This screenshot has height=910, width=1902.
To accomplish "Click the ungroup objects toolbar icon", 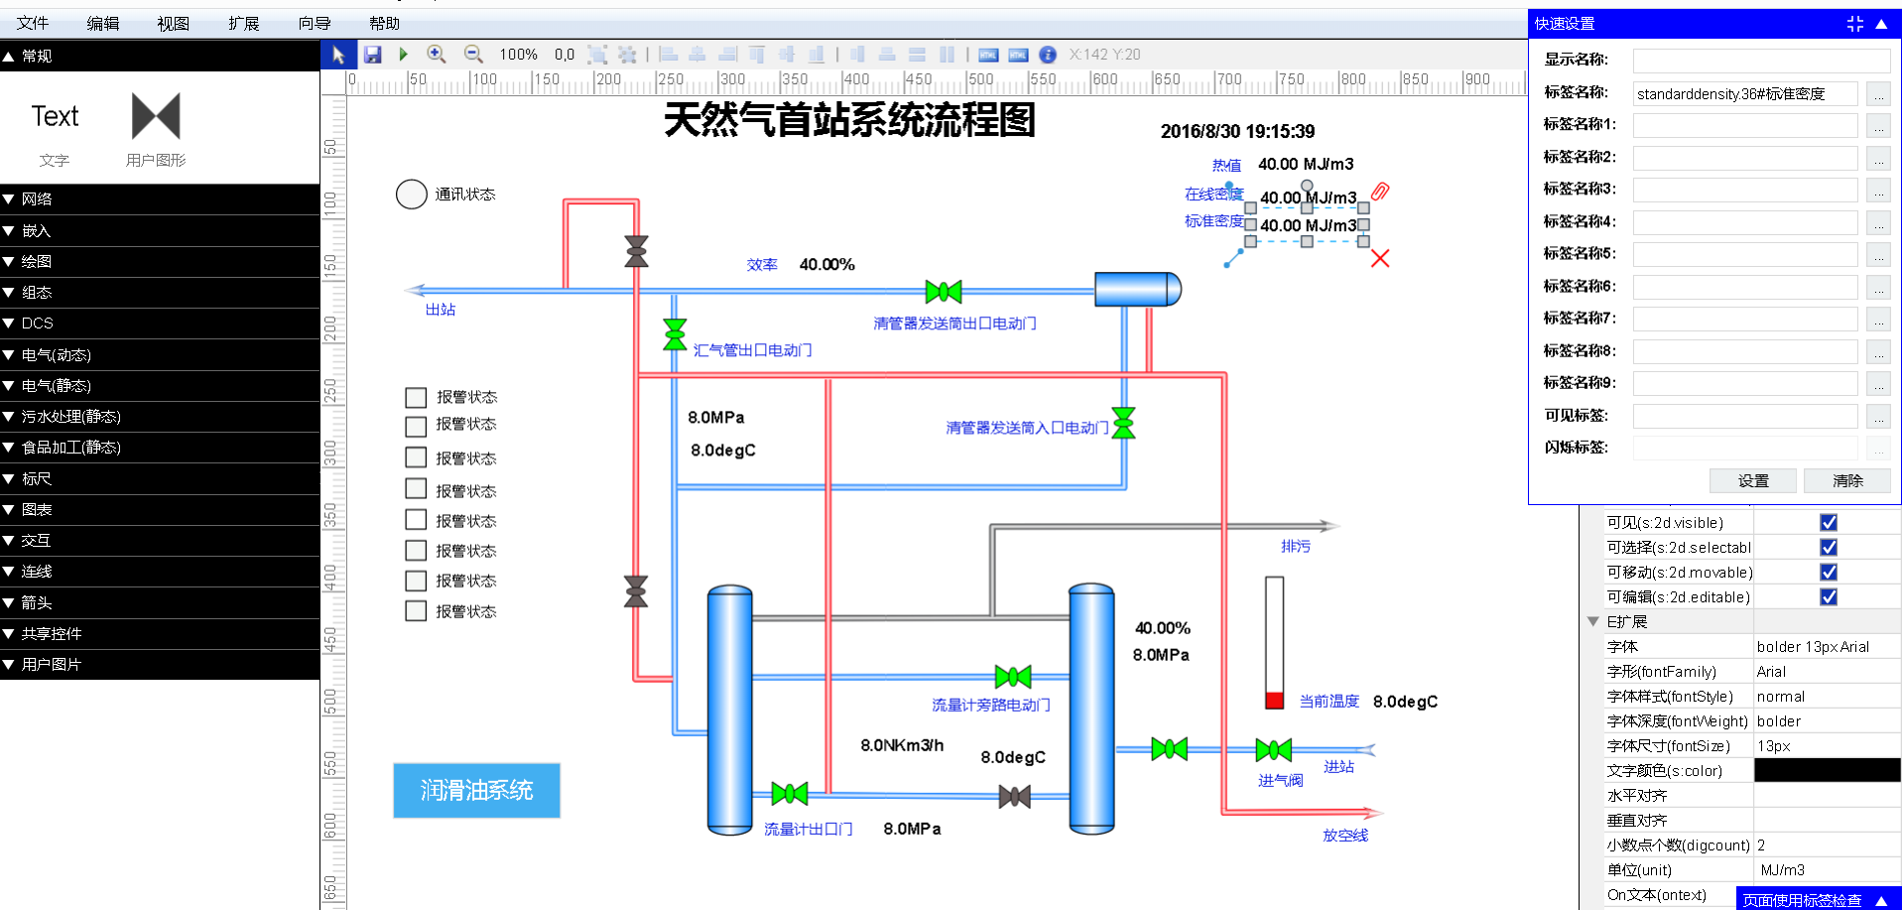I will (627, 55).
